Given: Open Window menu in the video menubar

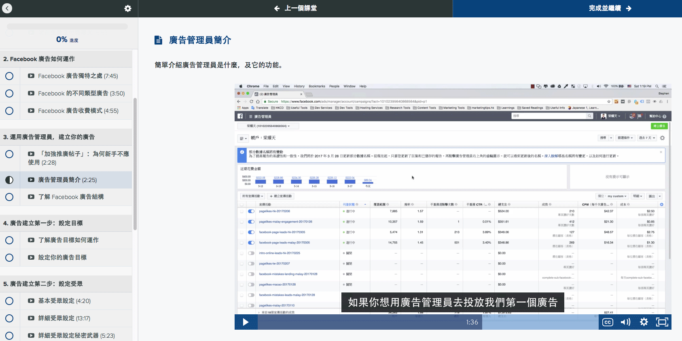Looking at the screenshot, I should [x=349, y=86].
